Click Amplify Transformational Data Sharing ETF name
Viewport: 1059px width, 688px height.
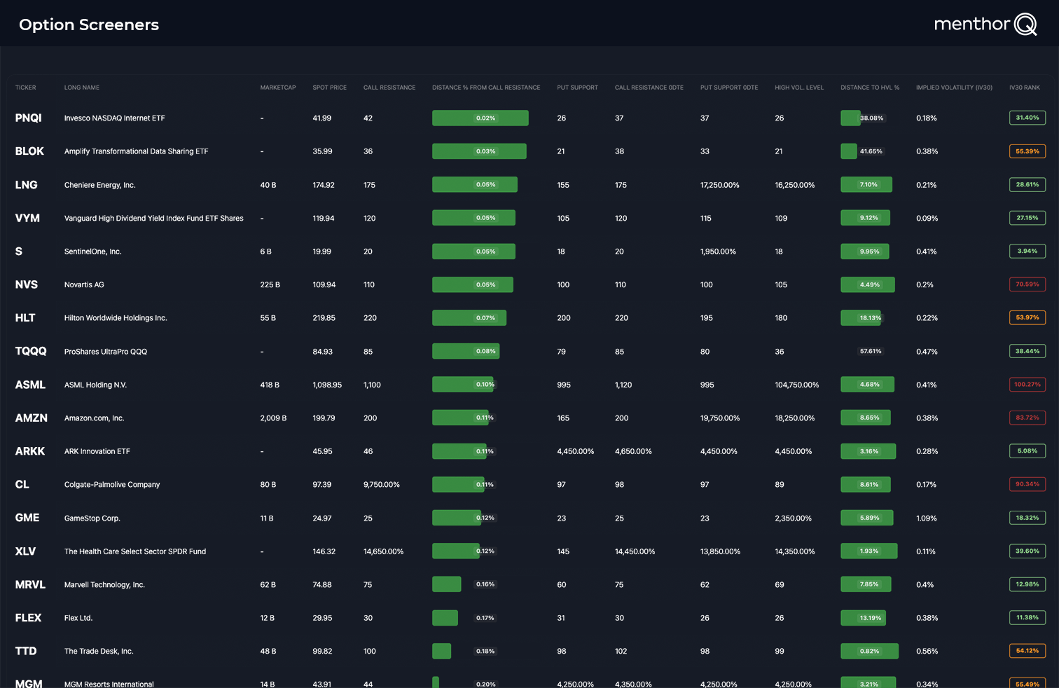[x=137, y=151]
